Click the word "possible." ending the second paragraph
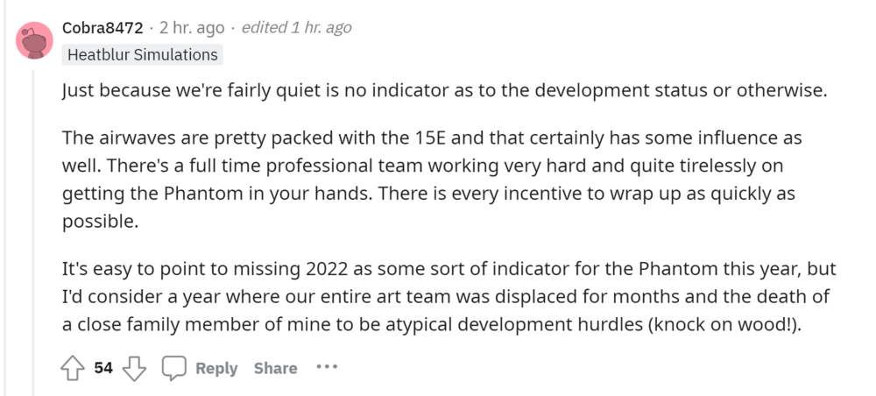Image resolution: width=876 pixels, height=396 pixels. click(100, 222)
